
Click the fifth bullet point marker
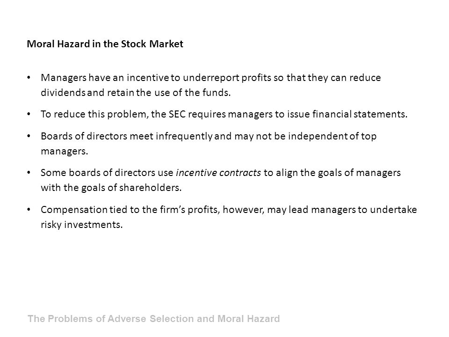pyautogui.click(x=29, y=210)
